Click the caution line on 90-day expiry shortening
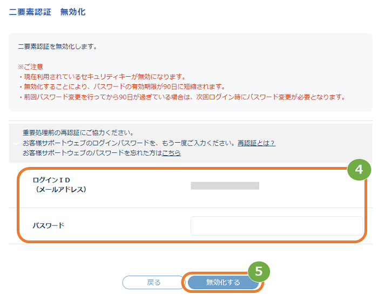The height and width of the screenshot is (301, 378). [122, 86]
